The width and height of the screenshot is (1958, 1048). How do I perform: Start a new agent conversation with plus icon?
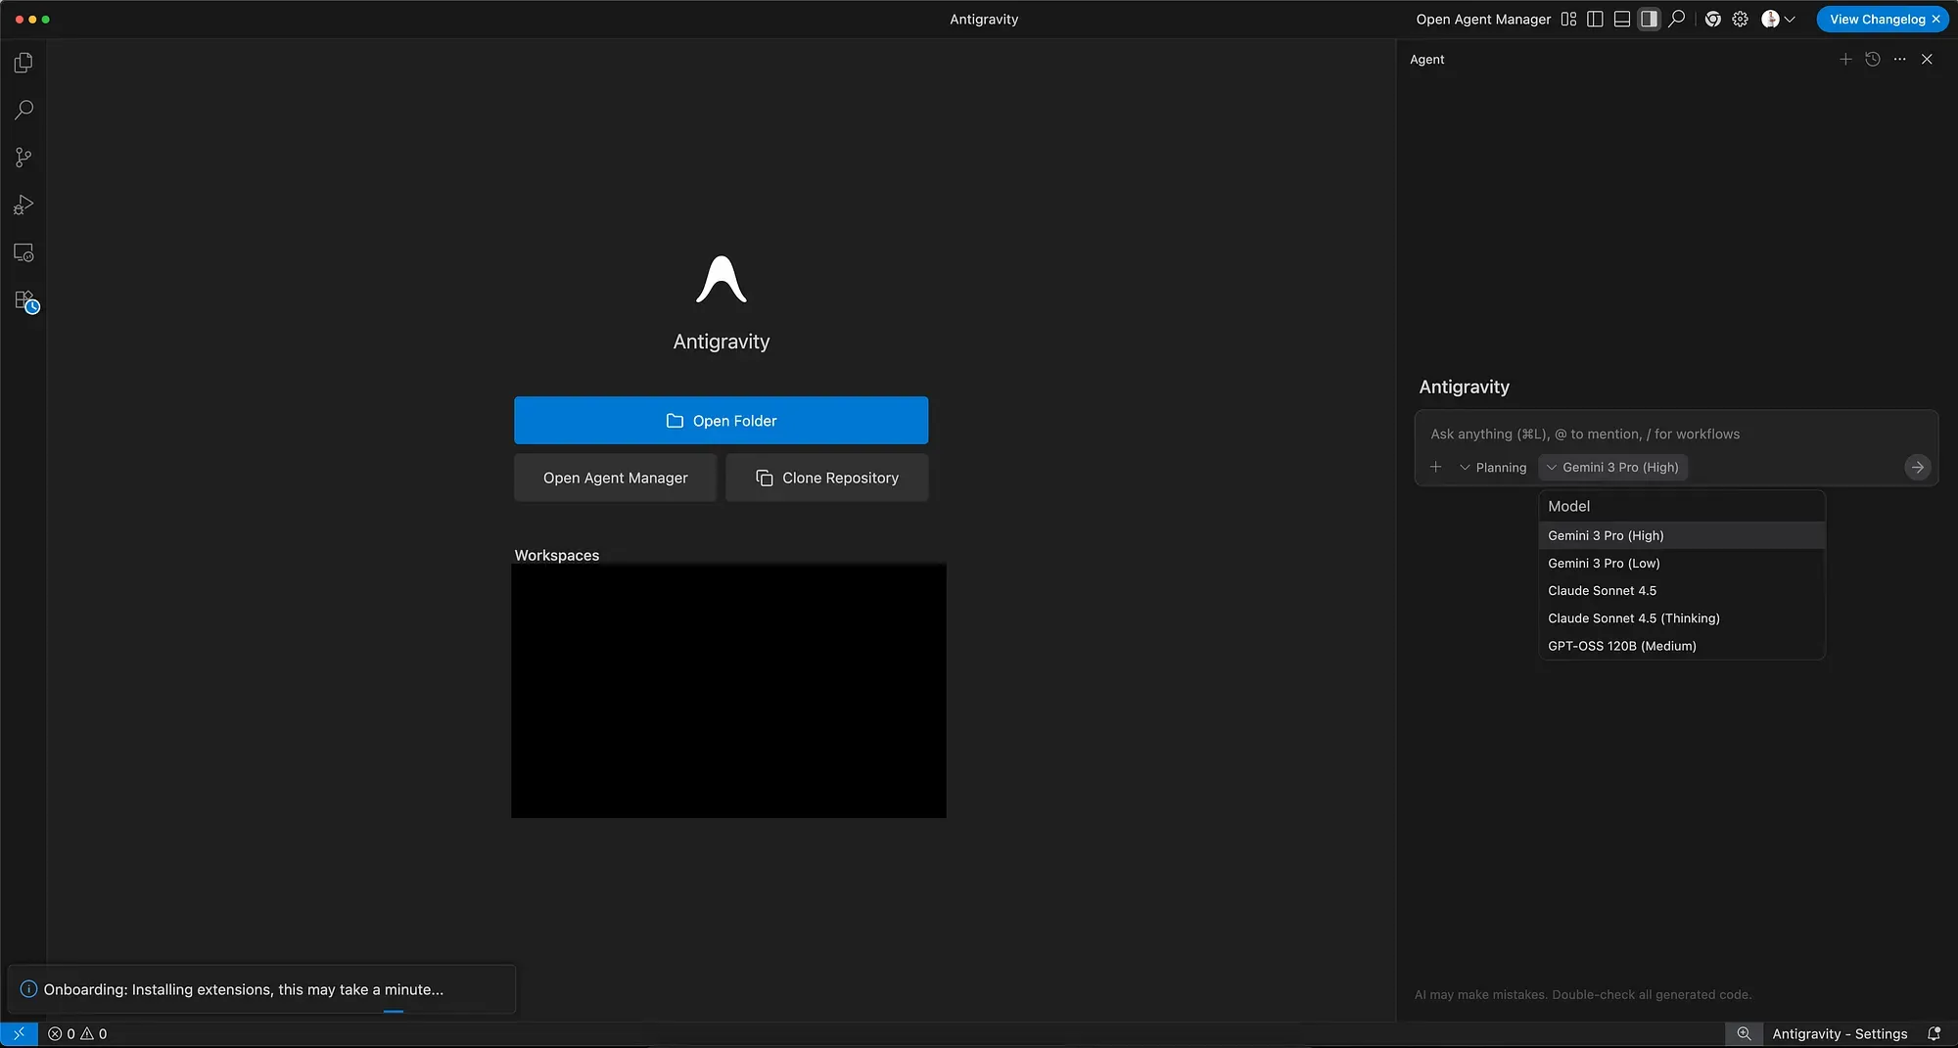pos(1845,59)
